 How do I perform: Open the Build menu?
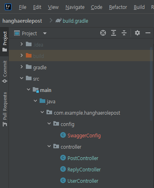coord(139,7)
